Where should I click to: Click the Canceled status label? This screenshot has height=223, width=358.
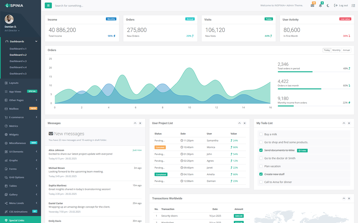pyautogui.click(x=160, y=147)
